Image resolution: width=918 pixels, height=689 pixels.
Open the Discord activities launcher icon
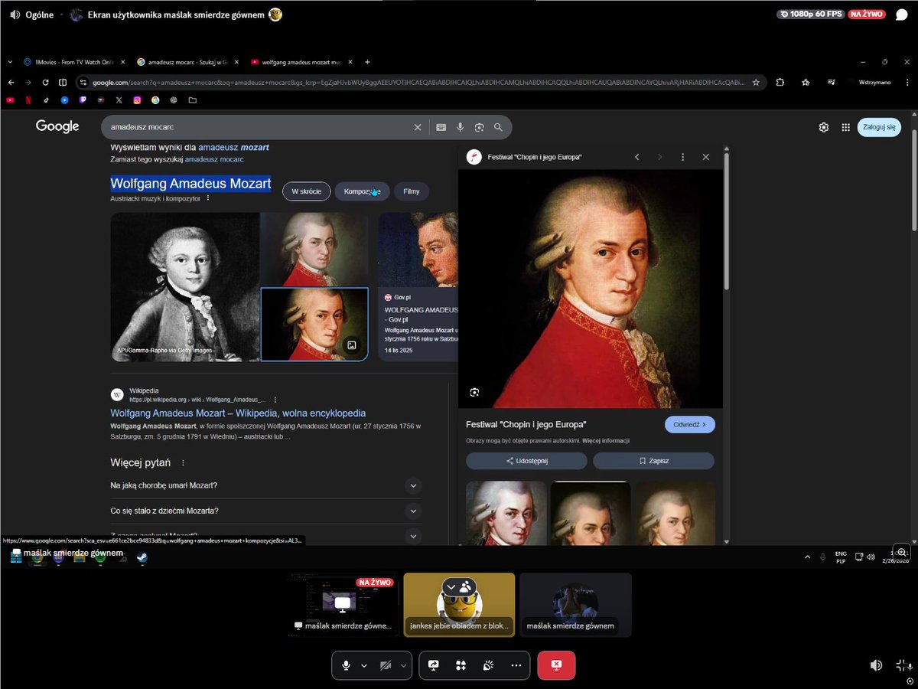click(461, 665)
